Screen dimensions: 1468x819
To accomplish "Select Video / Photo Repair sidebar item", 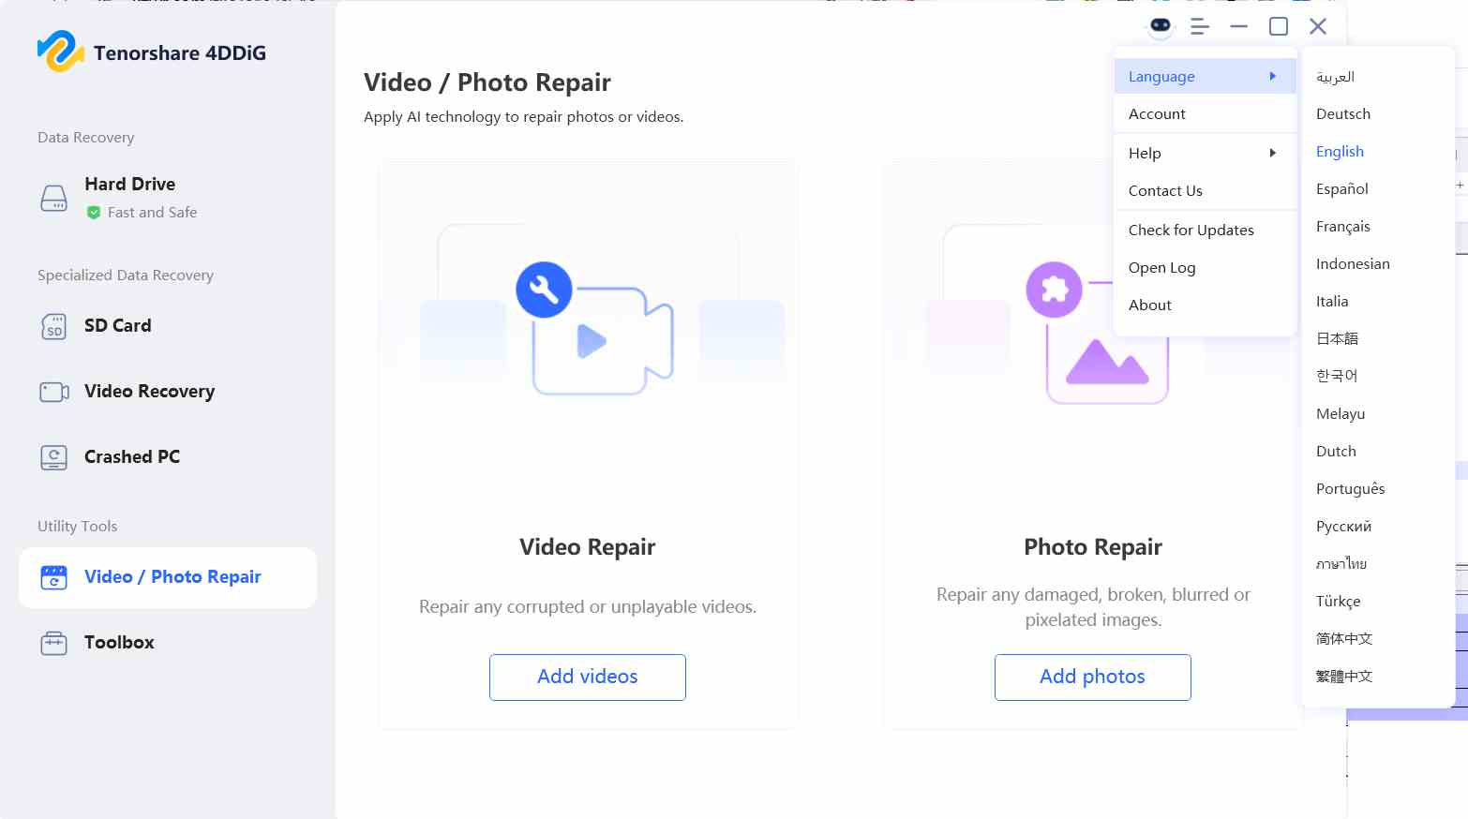I will (168, 577).
